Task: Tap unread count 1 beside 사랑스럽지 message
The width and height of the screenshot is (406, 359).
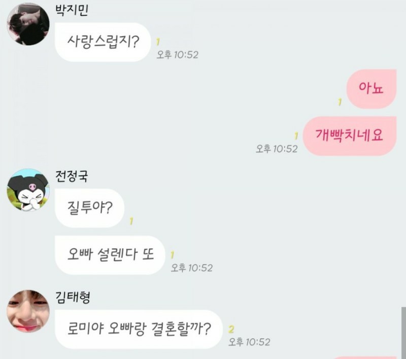Action: [x=158, y=42]
